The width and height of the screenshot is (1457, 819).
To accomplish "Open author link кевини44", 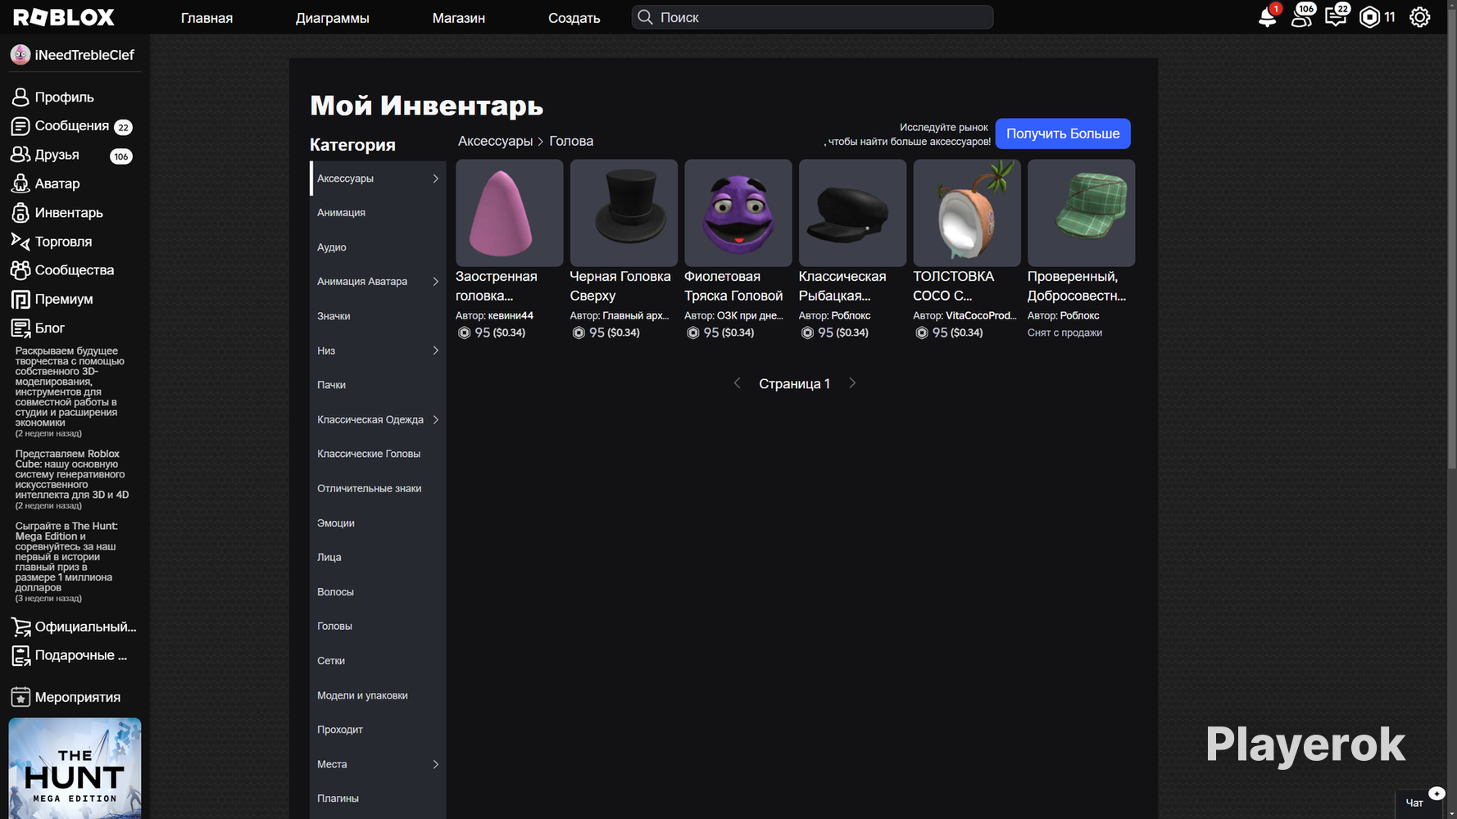I will [511, 315].
